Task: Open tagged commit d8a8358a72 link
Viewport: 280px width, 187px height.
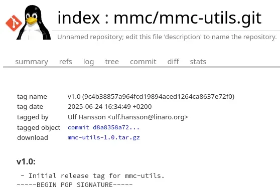Action: pyautogui.click(x=103, y=127)
